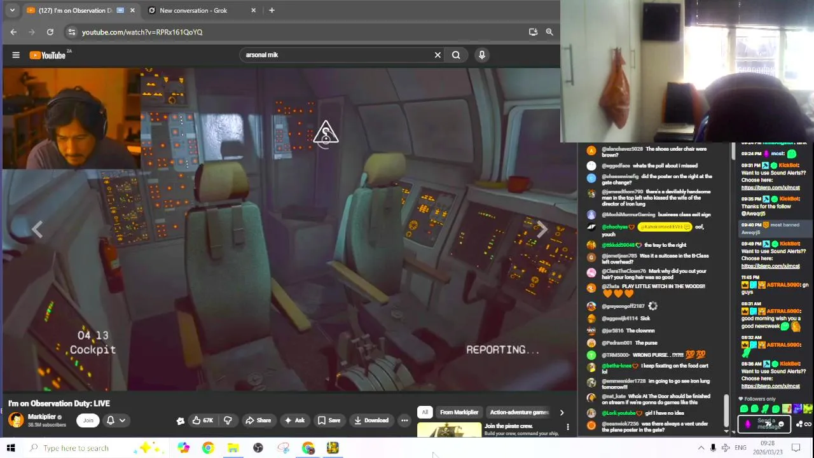814x458 pixels.
Task: Open the ENG language switcher
Action: pyautogui.click(x=740, y=448)
